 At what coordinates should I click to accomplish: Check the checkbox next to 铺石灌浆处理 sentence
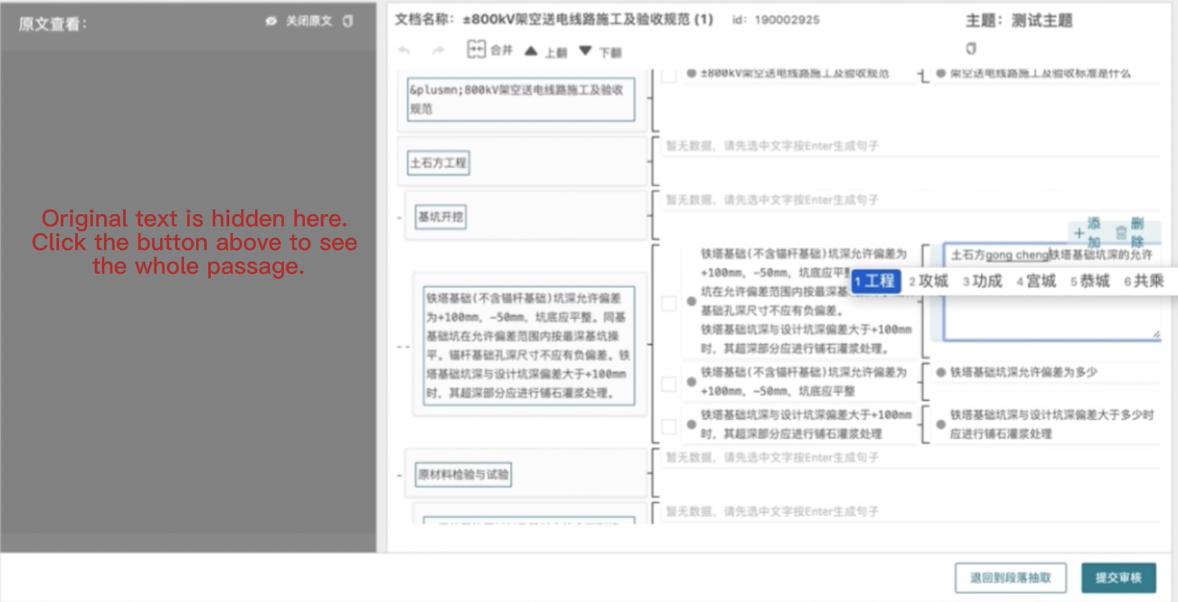pos(668,426)
